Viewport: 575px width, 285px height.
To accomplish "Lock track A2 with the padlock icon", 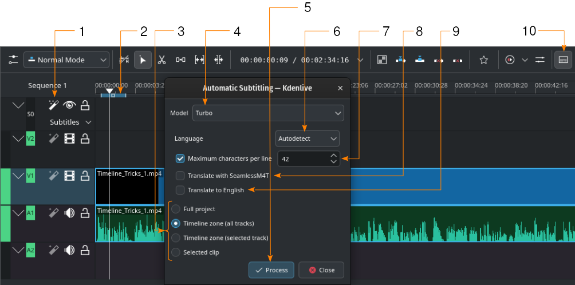I will coord(85,250).
